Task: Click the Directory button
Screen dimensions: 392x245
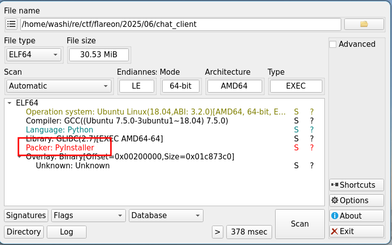Action: click(24, 232)
